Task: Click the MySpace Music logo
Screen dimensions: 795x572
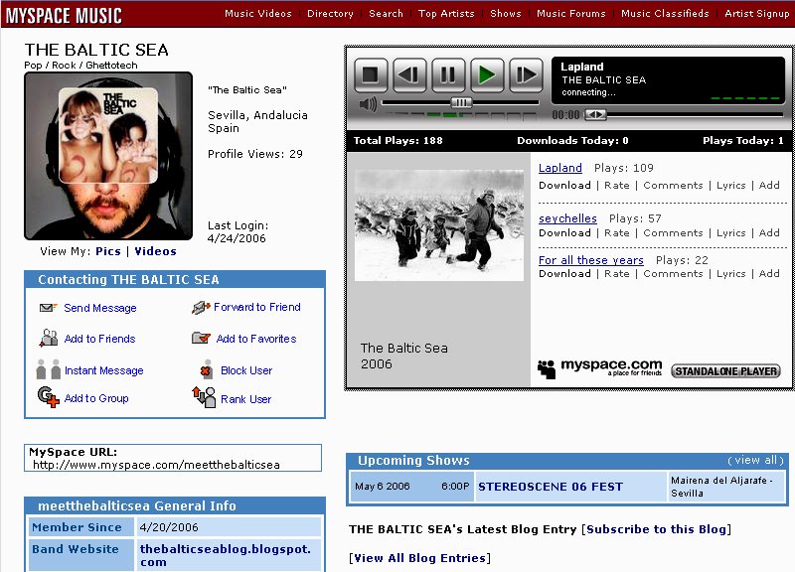Action: tap(64, 15)
